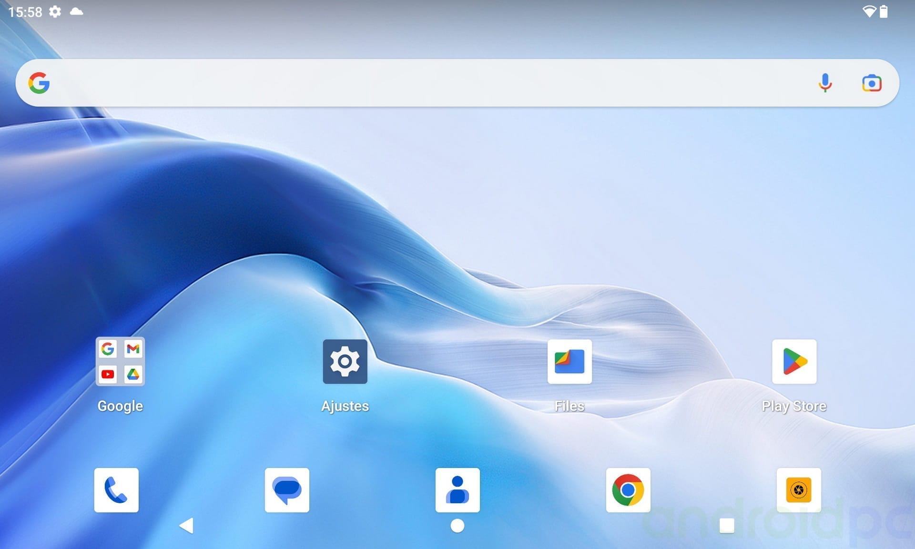Open the yellow Camera app
This screenshot has width=915, height=549.
coord(799,490)
